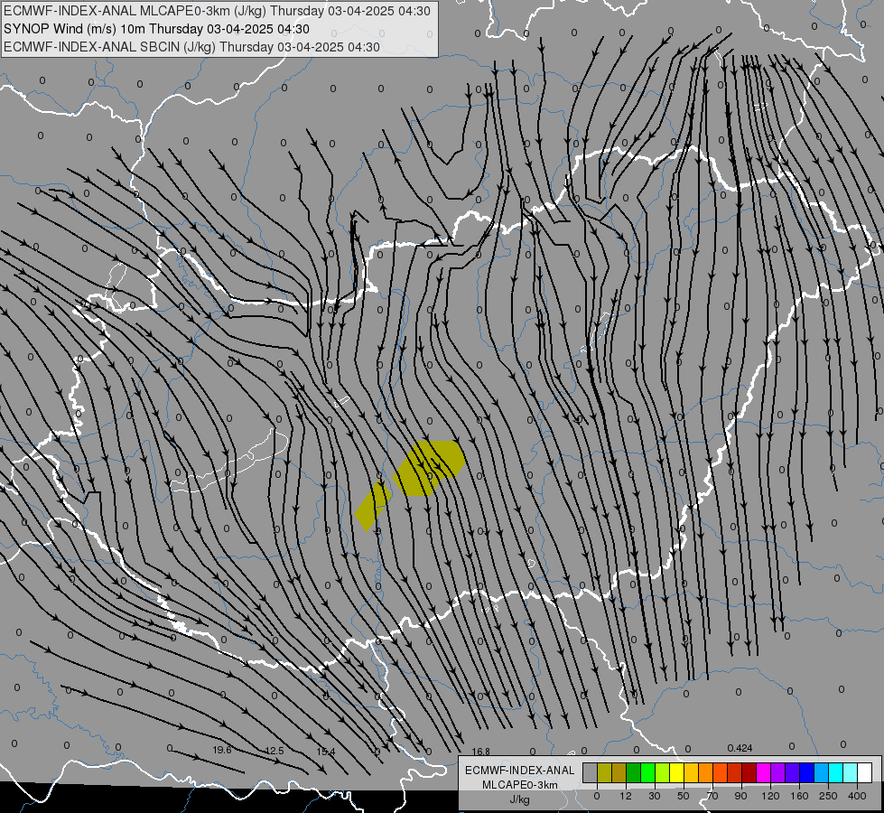Select the red-orange legend swatch
Viewport: 884px width, 813px height.
tap(720, 772)
